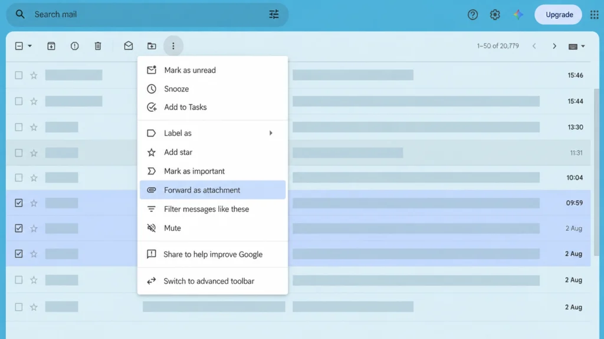Check the 13:30 email checkbox
604x339 pixels.
pyautogui.click(x=18, y=127)
